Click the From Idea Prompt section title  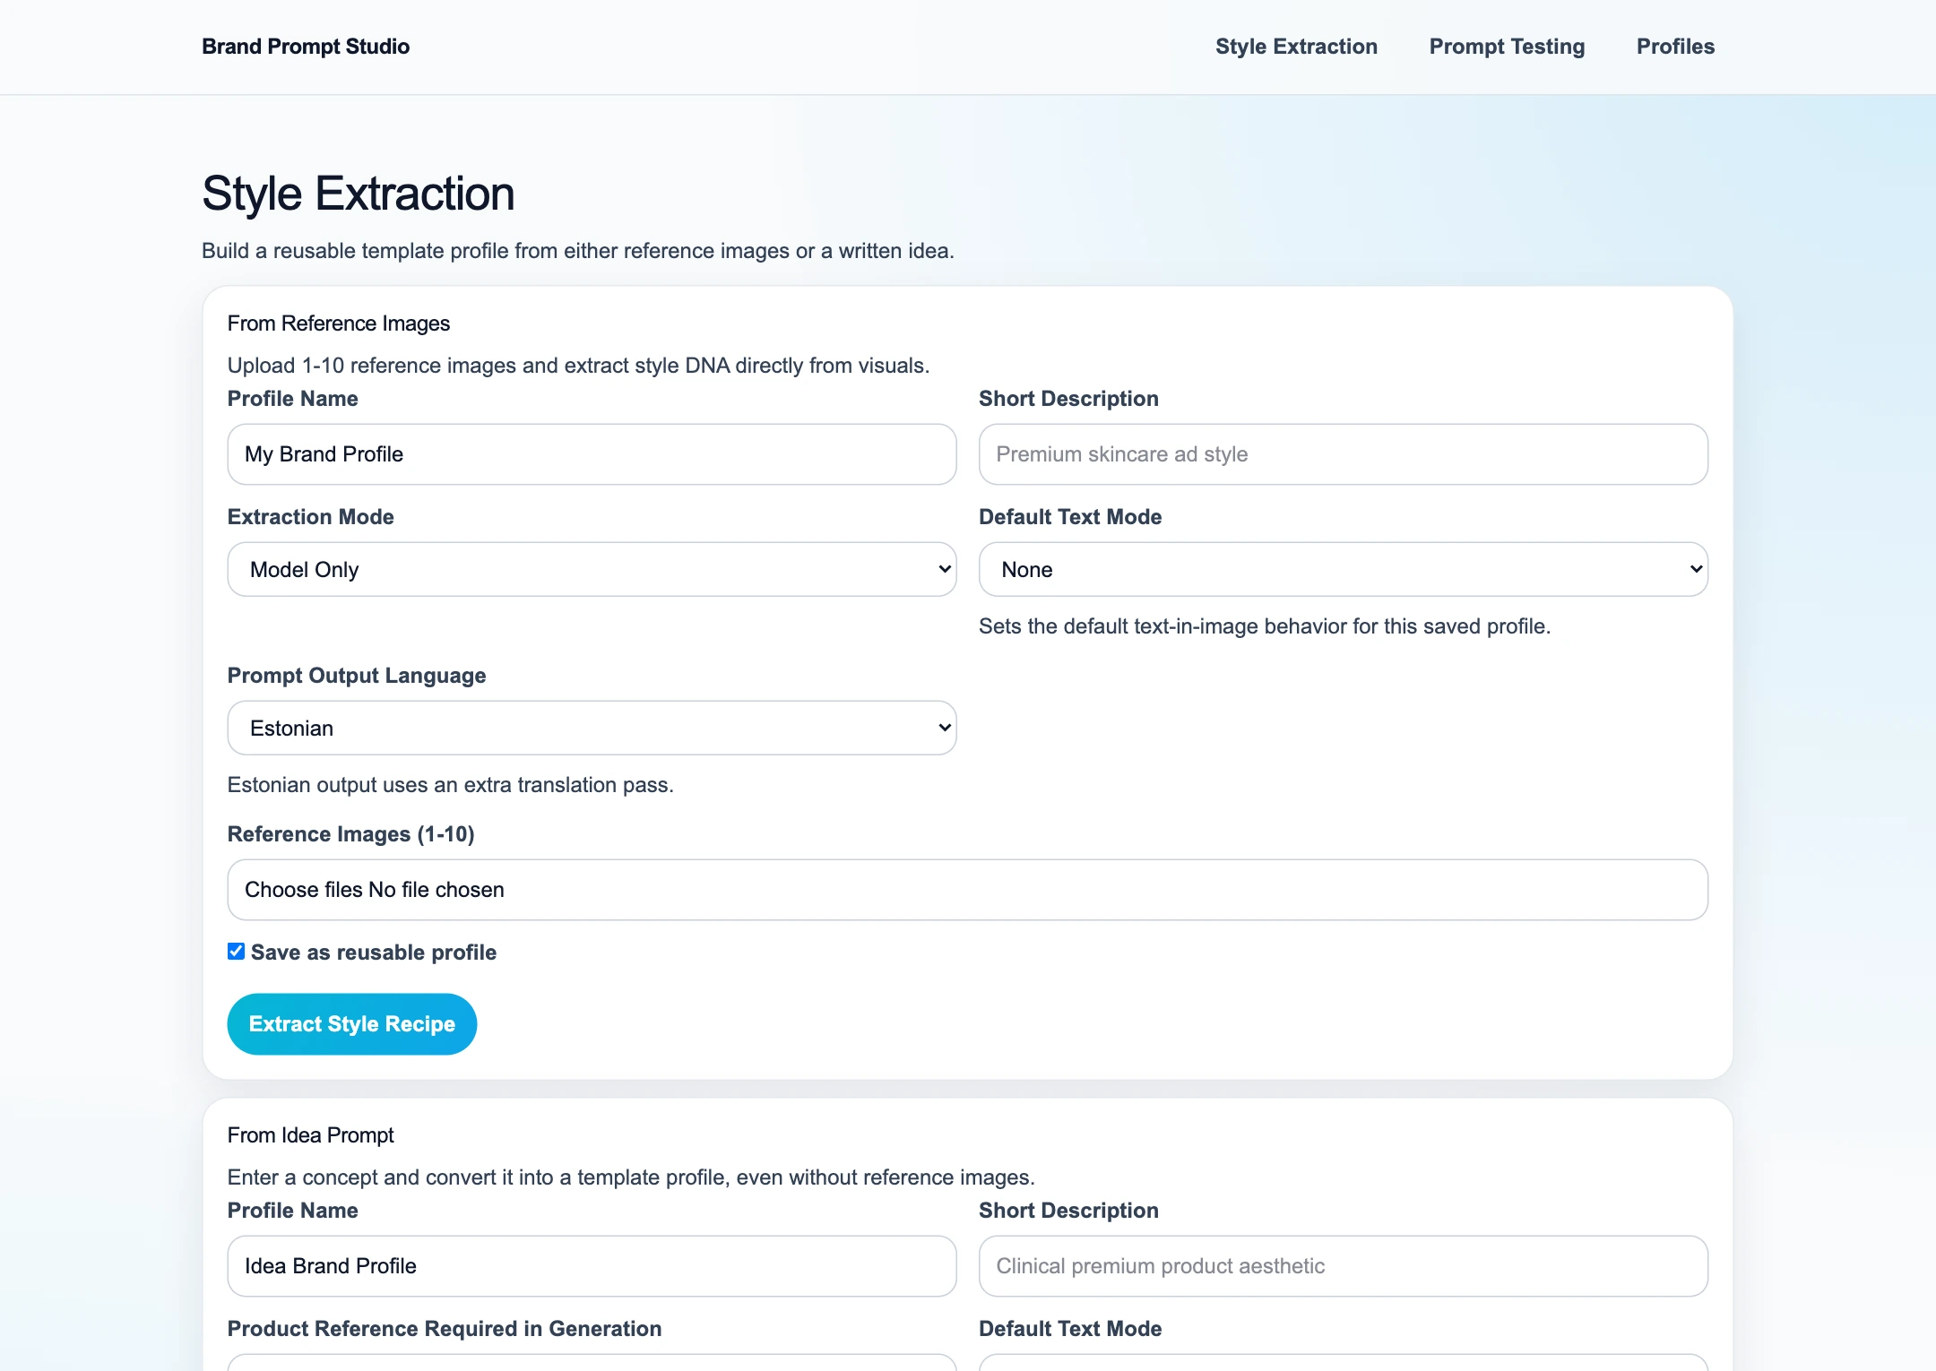pyautogui.click(x=310, y=1135)
